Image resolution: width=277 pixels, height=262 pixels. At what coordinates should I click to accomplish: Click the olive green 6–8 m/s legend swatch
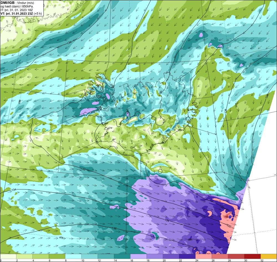coord(57,256)
